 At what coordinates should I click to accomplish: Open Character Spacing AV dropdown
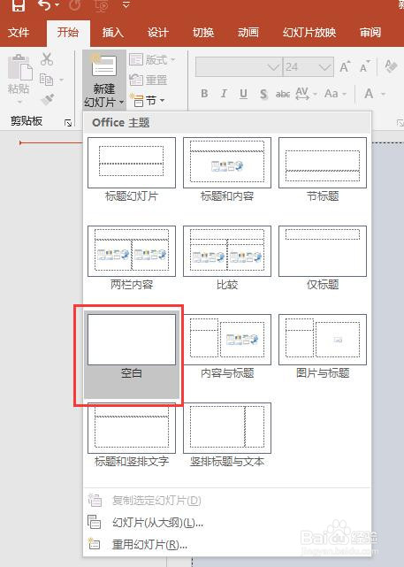click(306, 94)
